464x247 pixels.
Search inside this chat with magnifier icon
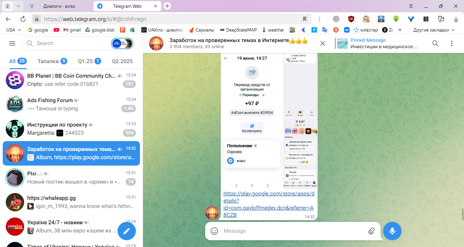(x=435, y=43)
